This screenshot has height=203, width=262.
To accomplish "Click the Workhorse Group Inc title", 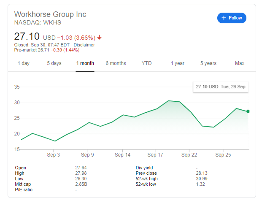I will [50, 14].
